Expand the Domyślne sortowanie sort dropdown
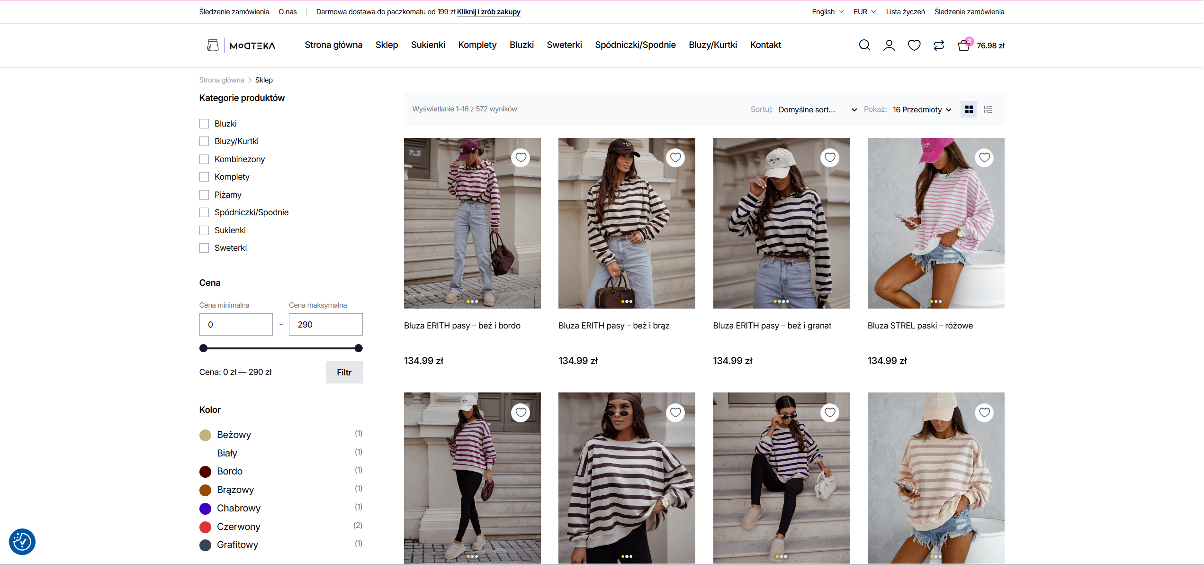Screen dimensions: 1204x565 (817, 109)
